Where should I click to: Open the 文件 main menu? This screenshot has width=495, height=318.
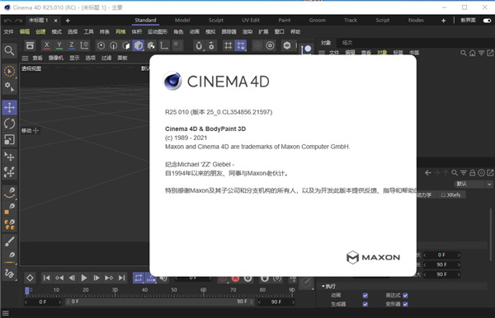pyautogui.click(x=8, y=31)
